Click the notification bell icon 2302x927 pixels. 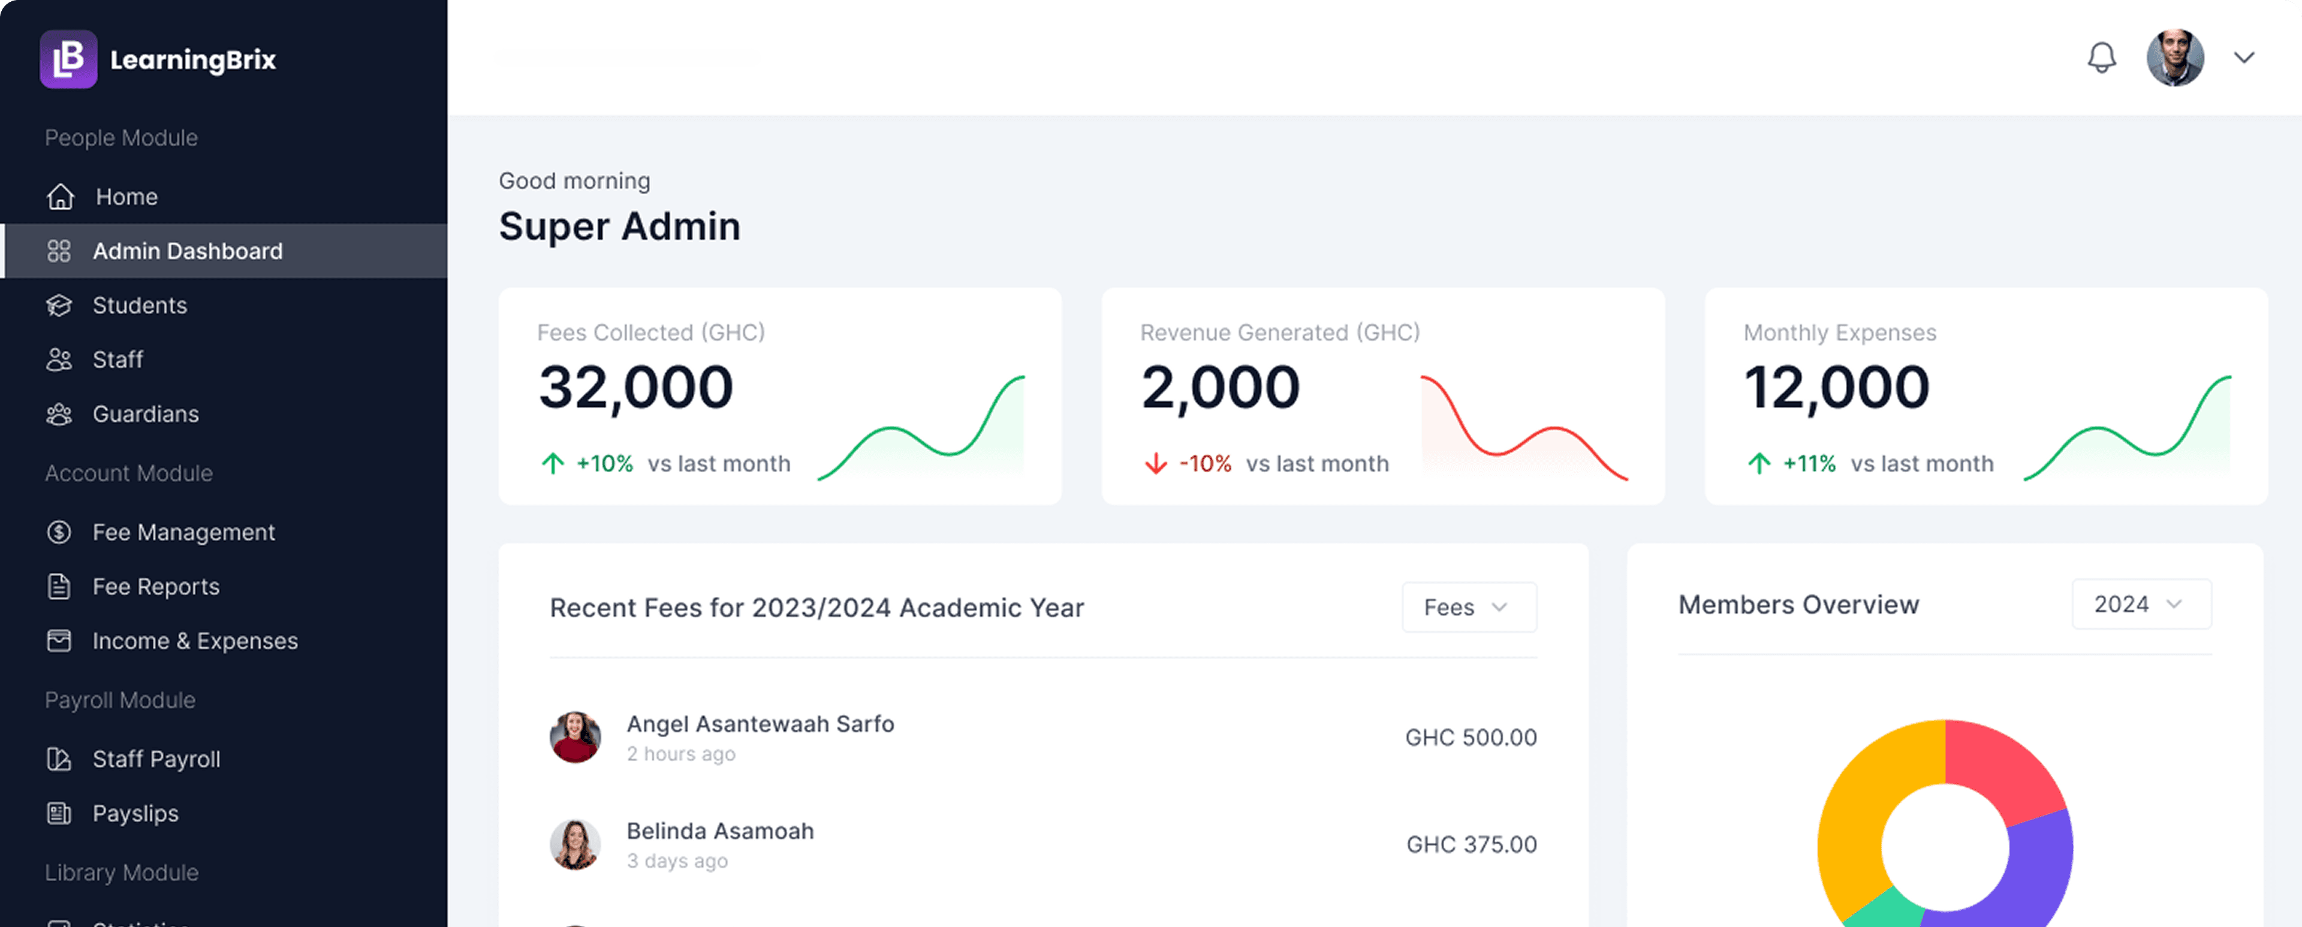tap(2101, 58)
